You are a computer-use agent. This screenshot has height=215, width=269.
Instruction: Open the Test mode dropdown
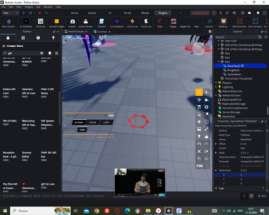coord(10,13)
